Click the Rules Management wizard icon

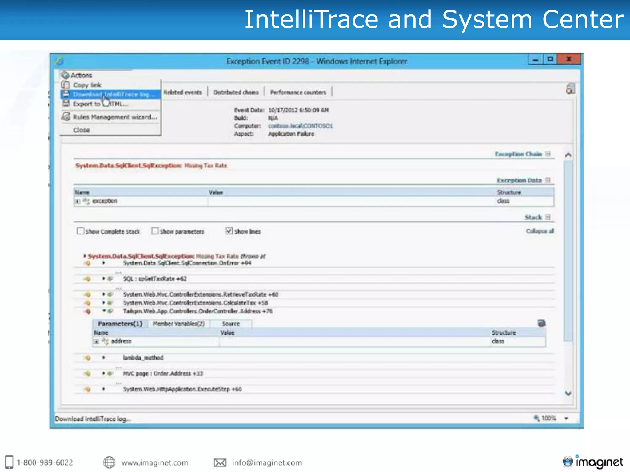click(x=66, y=116)
